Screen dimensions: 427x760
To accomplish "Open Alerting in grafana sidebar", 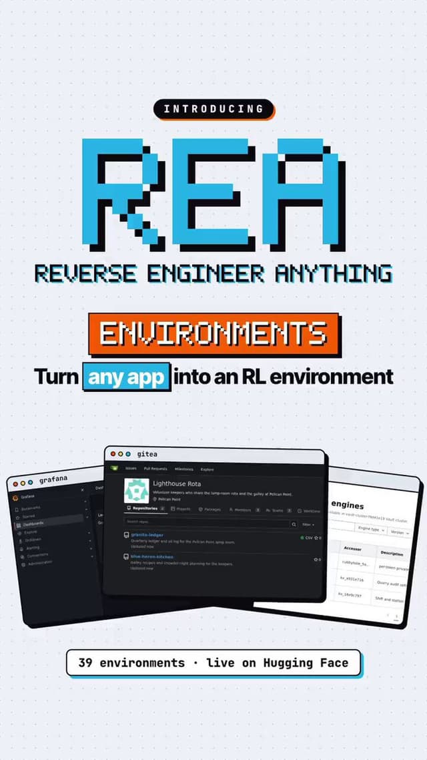I will click(x=33, y=548).
